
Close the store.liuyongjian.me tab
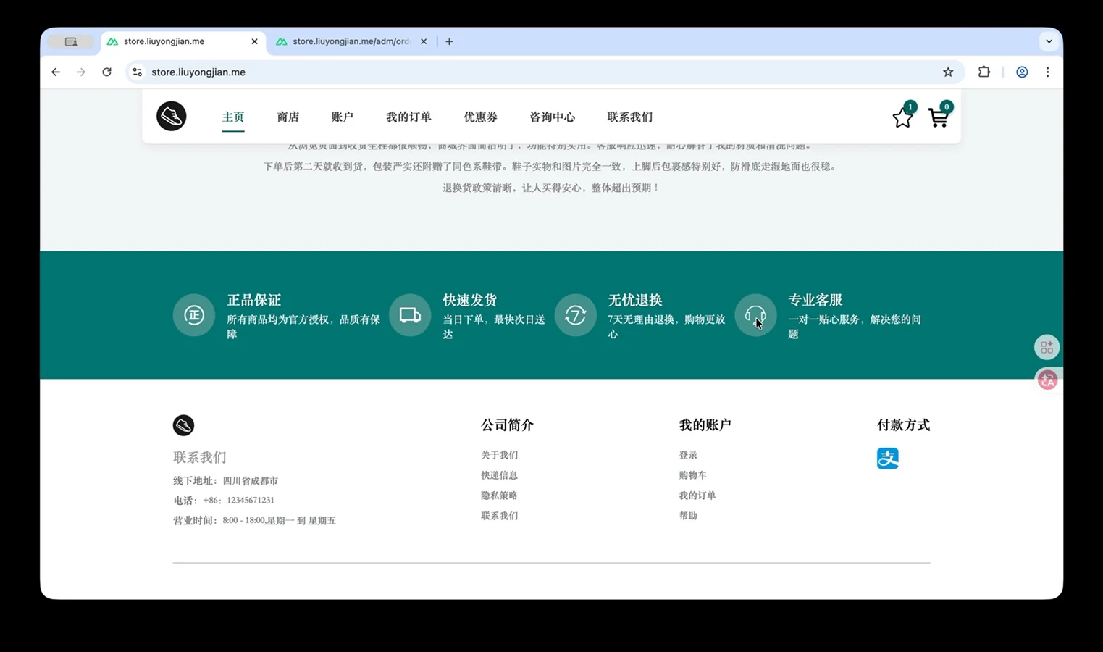coord(254,41)
